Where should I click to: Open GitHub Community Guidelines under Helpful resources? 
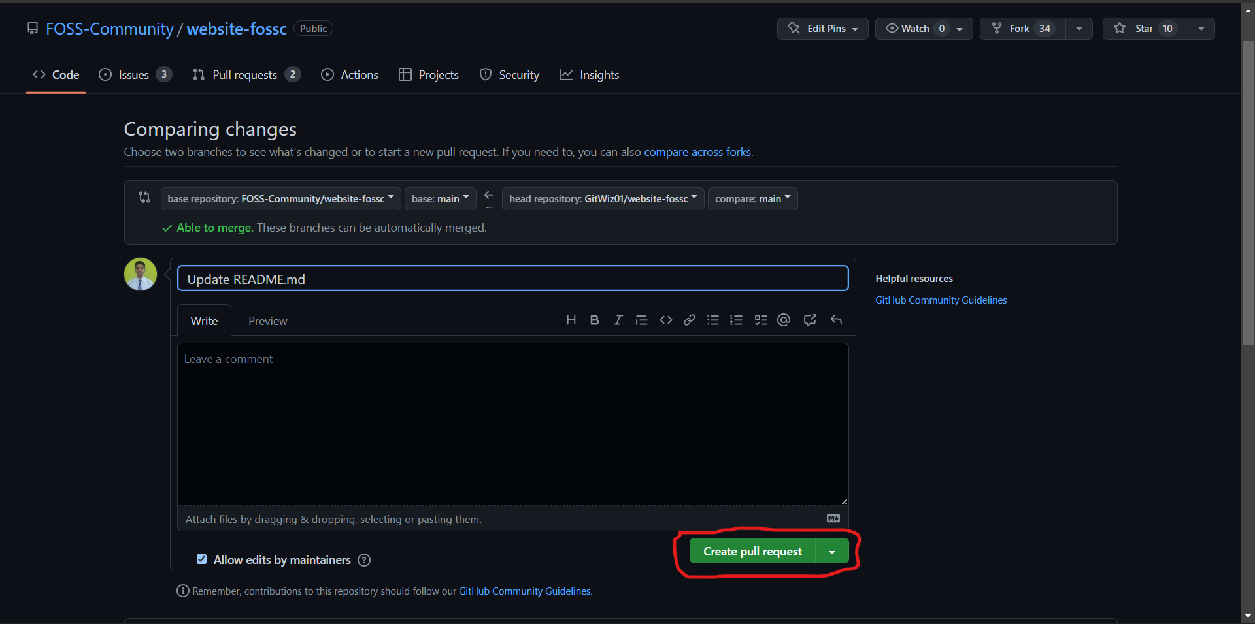coord(941,300)
